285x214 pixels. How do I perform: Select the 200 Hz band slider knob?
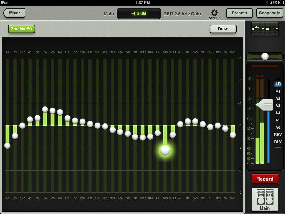[82, 122]
